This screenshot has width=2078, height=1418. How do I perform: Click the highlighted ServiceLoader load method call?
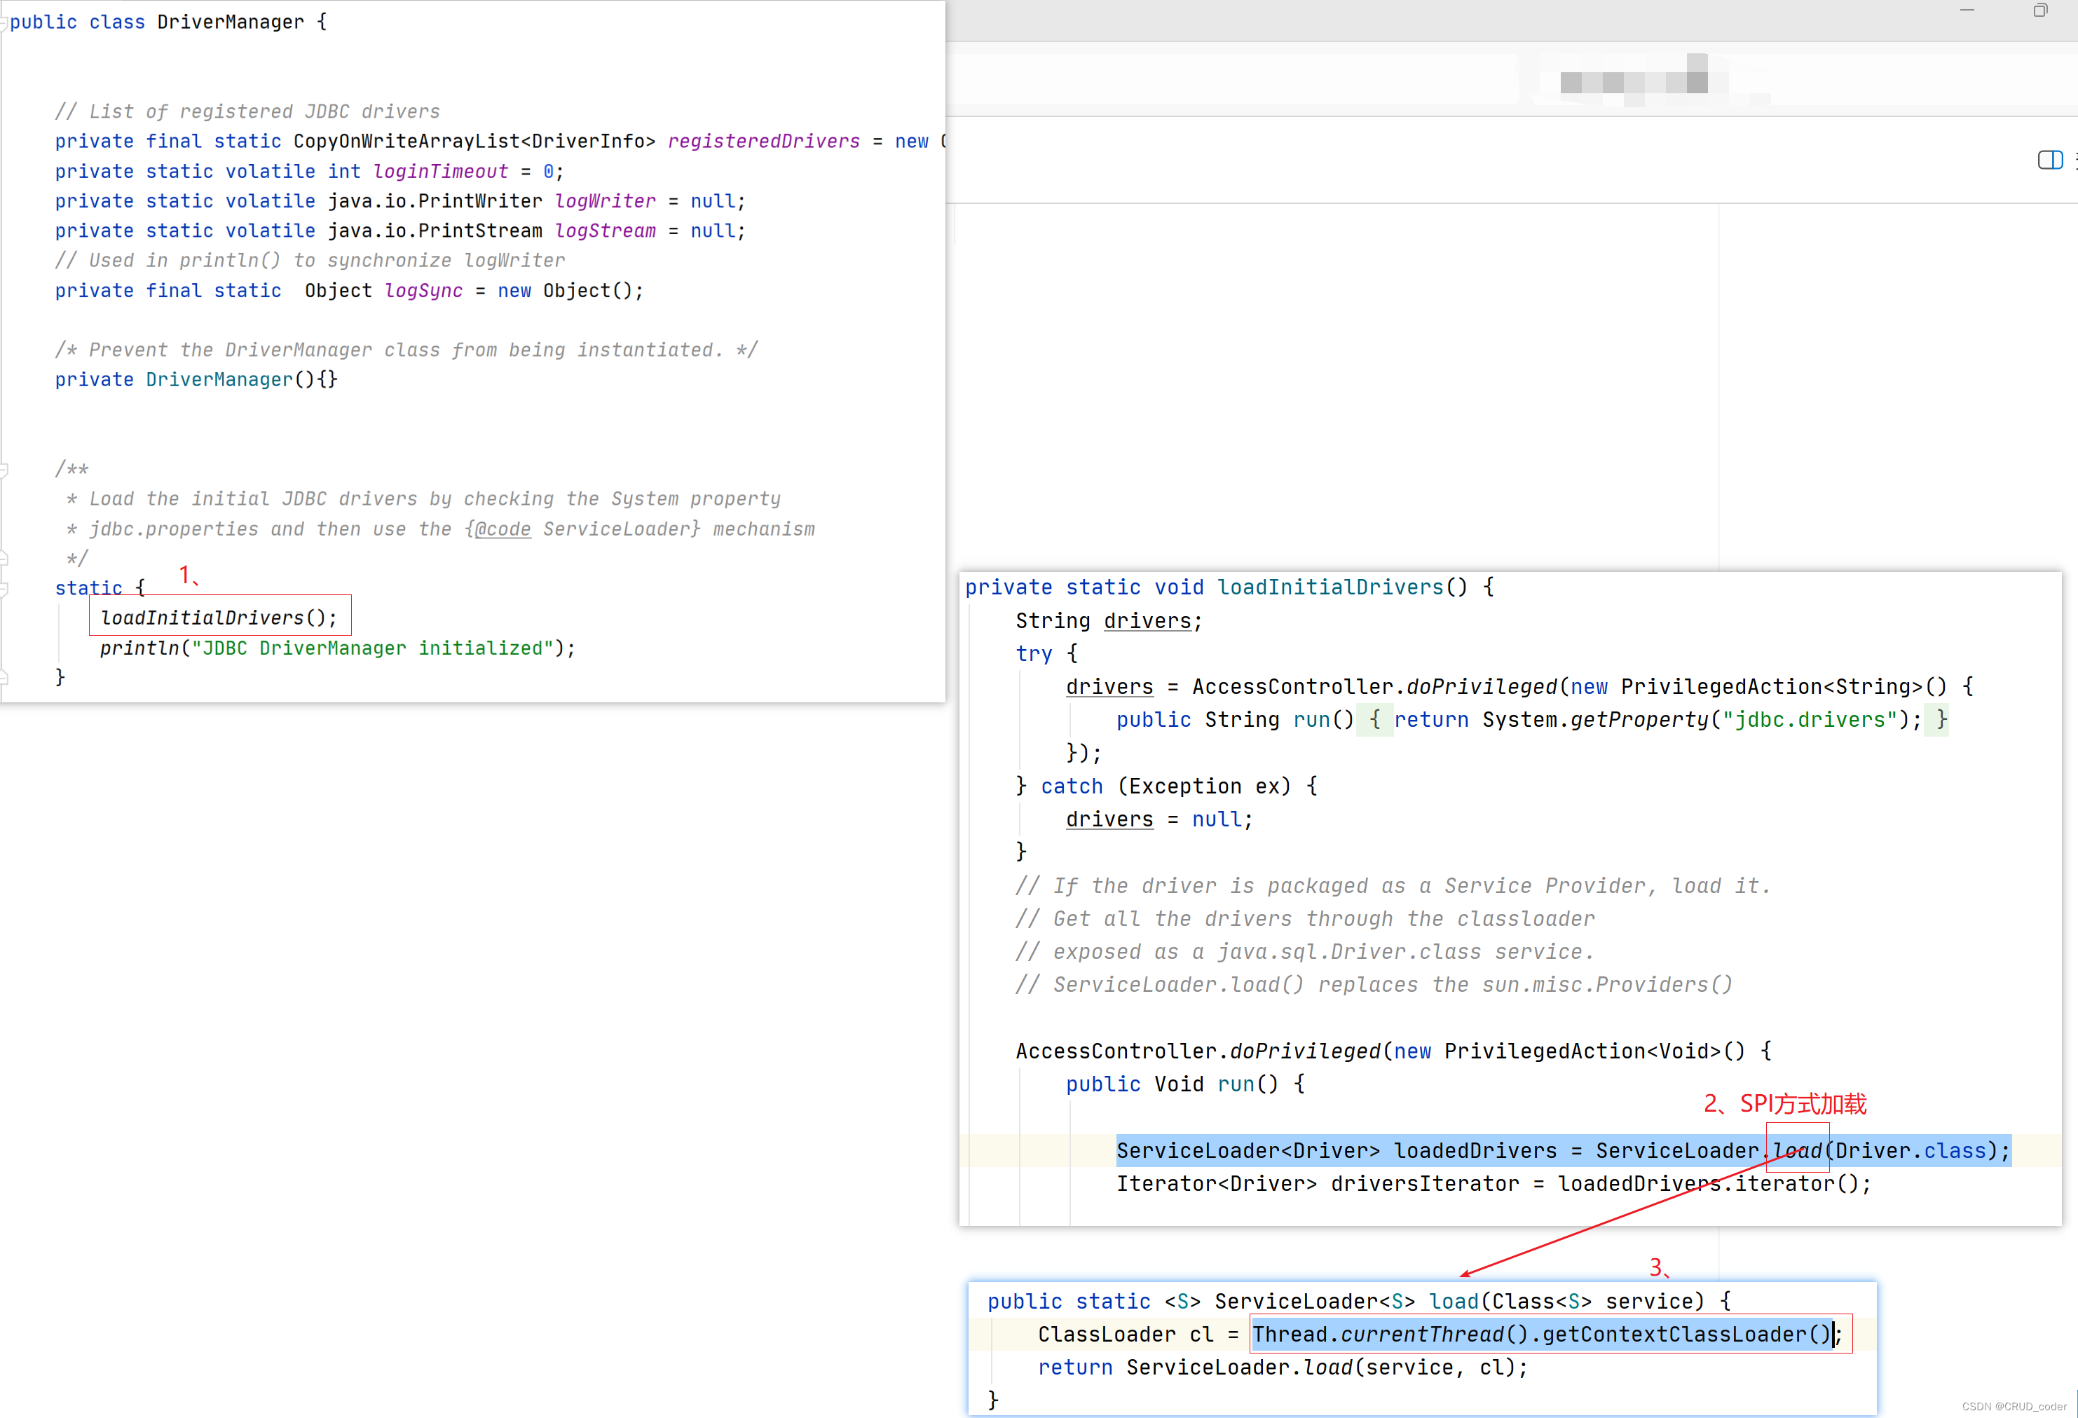(x=1797, y=1151)
